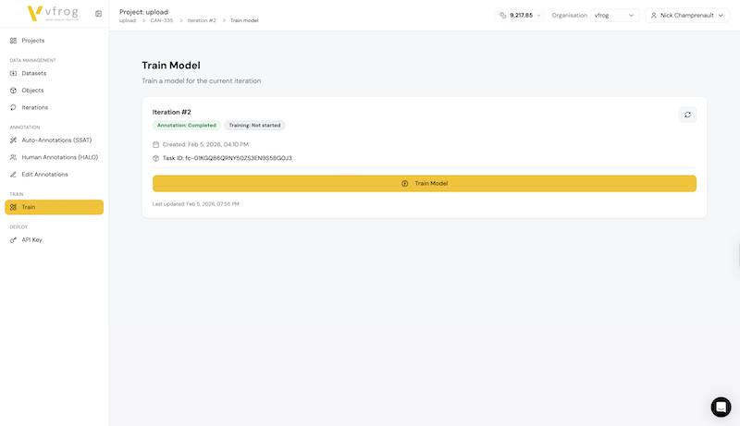The image size is (740, 426).
Task: Click the Annotation: Completed status badge
Action: [187, 125]
